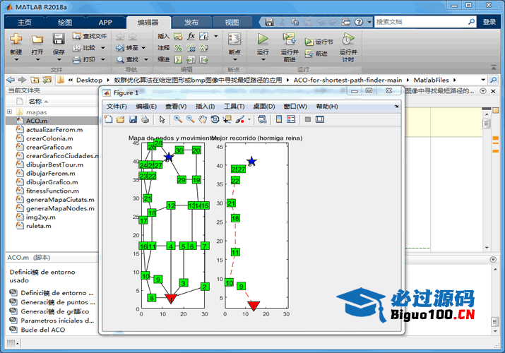
Task: Click the 登录 (Sign In) button
Action: [489, 22]
